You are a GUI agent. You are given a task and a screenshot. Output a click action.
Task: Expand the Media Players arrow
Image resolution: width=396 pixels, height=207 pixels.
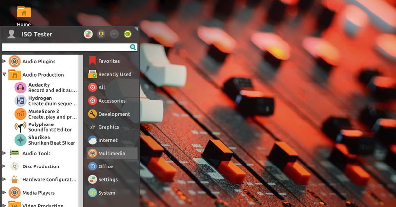point(4,192)
